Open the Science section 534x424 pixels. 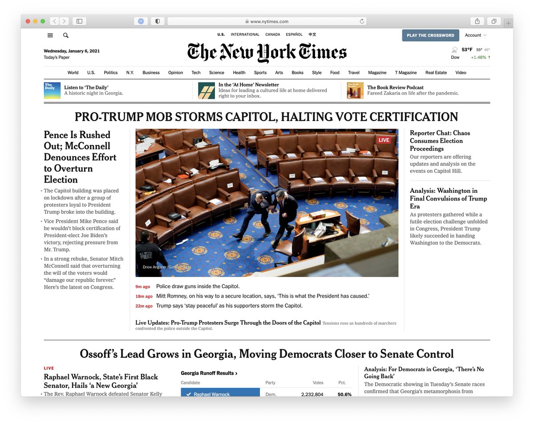pos(217,73)
